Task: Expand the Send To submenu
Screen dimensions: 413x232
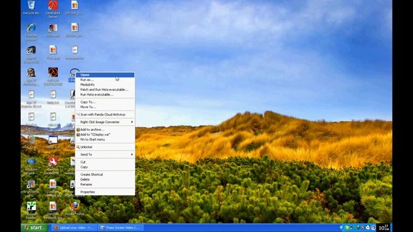Action: 105,155
